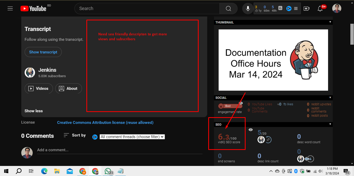Open the YouTube guide hamburger menu
This screenshot has height=176, width=354.
click(10, 9)
